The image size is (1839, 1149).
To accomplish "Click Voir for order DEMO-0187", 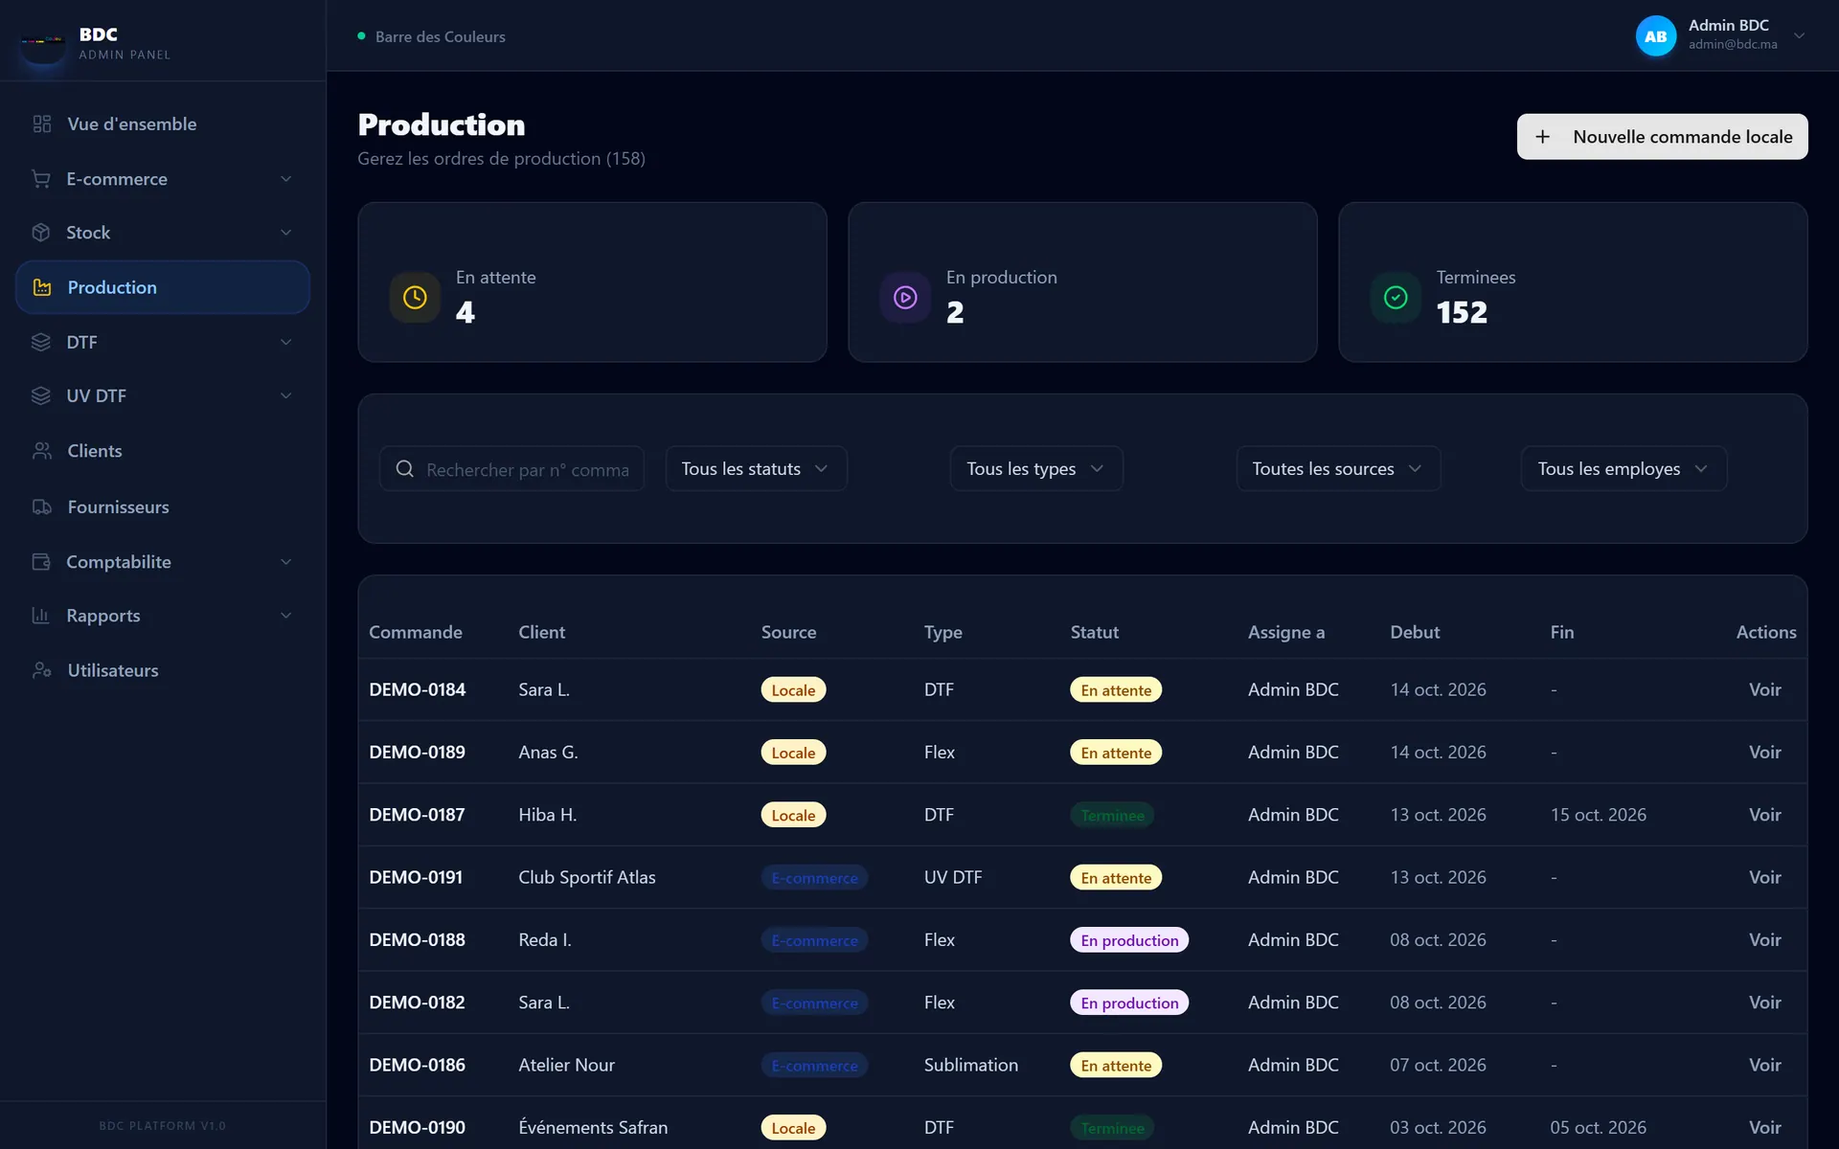I will (1764, 815).
